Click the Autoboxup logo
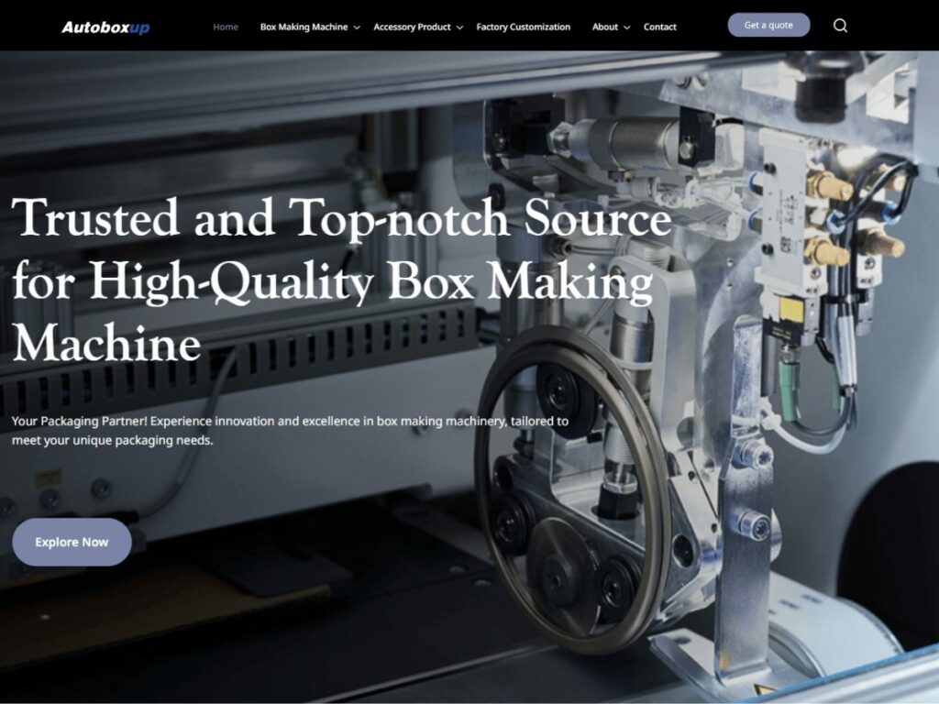Viewport: 939px width, 704px height. (x=105, y=27)
